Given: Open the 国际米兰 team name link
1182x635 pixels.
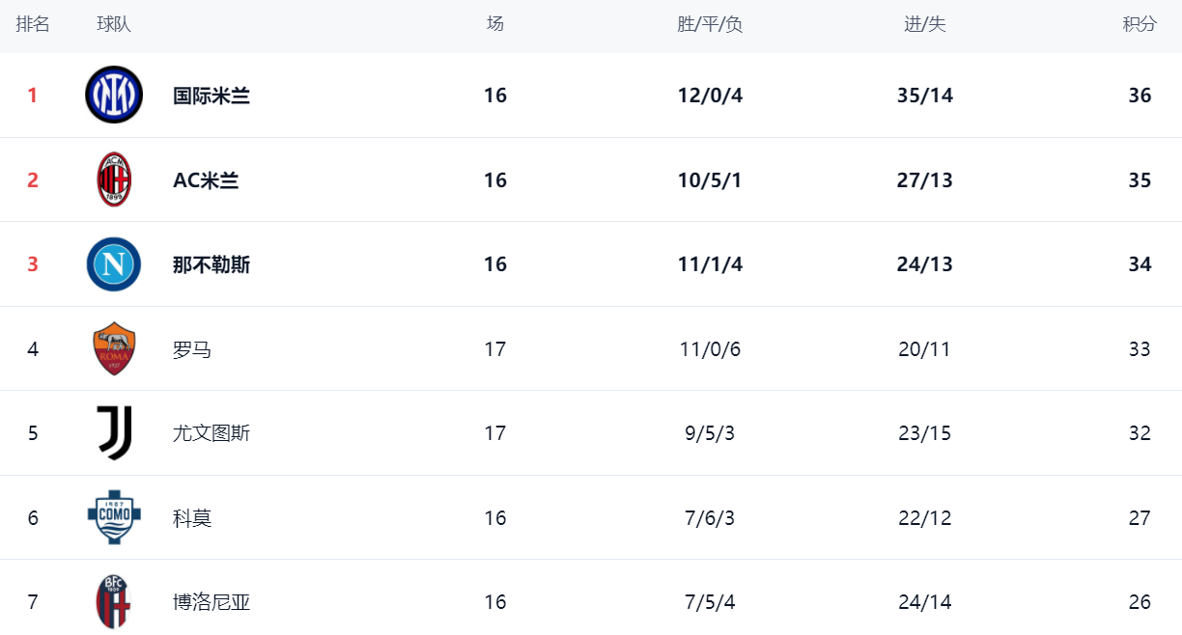Looking at the screenshot, I should point(211,96).
